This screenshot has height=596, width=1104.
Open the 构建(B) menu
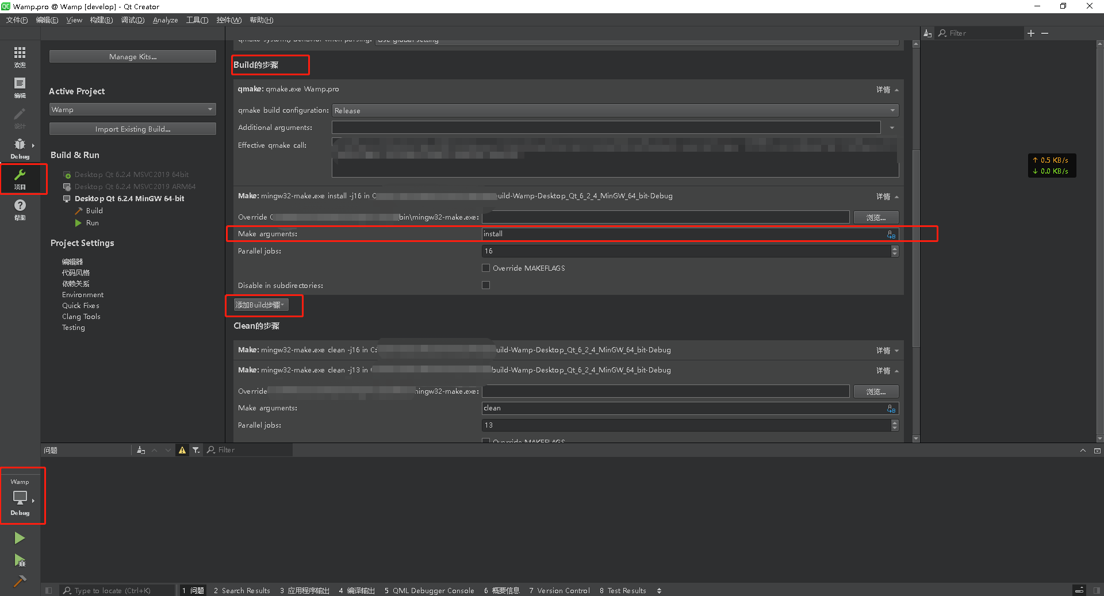(101, 20)
